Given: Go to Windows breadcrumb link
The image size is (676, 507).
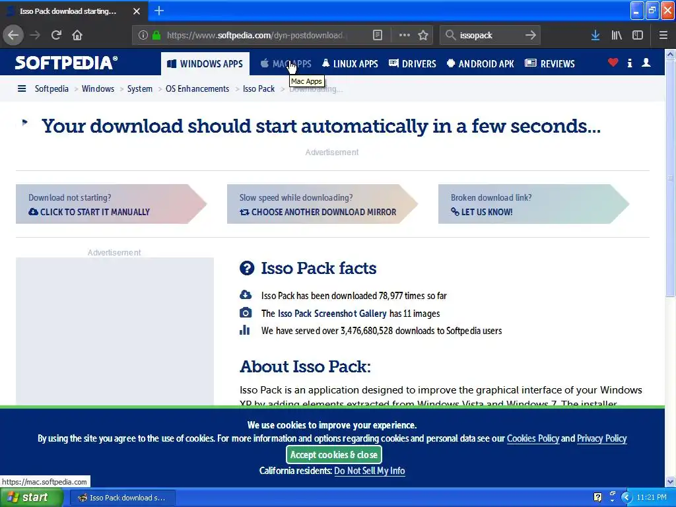Looking at the screenshot, I should tap(98, 89).
